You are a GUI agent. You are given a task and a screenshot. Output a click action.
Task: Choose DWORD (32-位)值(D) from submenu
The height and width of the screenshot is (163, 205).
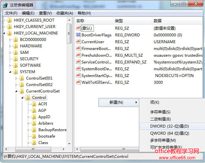172,126
